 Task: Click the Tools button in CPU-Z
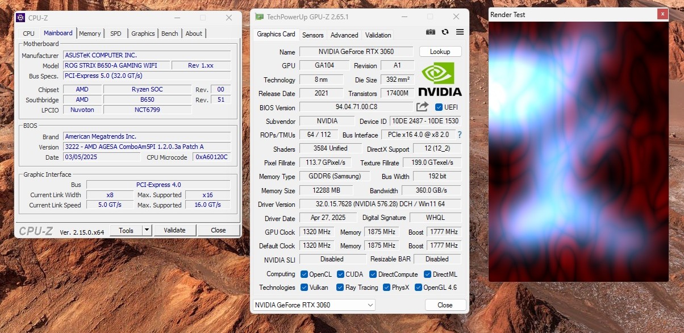point(126,230)
